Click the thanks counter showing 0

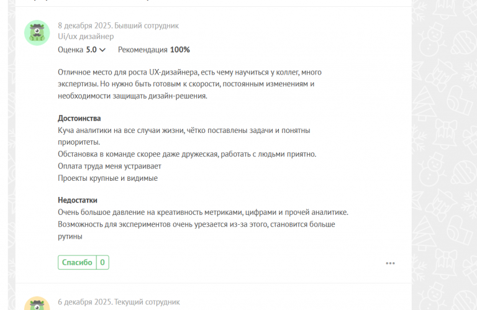[102, 263]
